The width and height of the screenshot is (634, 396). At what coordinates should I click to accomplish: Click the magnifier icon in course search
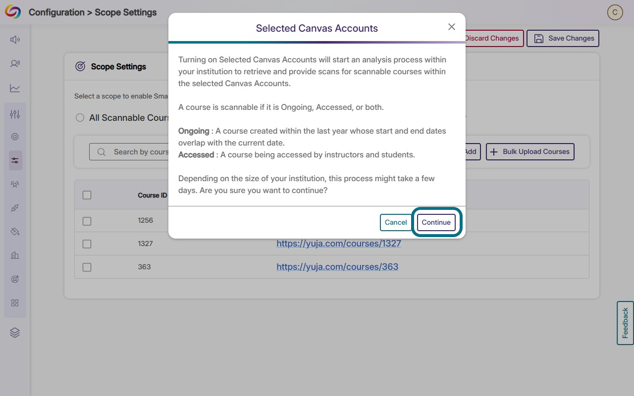102,152
